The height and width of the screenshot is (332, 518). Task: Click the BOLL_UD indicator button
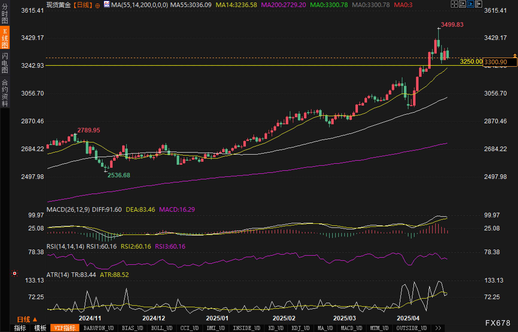click(x=162, y=328)
